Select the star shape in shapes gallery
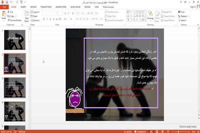200x133 pixels. (143, 20)
